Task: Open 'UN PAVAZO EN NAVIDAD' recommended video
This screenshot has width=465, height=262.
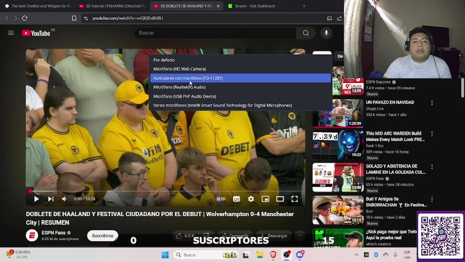Action: tap(390, 103)
